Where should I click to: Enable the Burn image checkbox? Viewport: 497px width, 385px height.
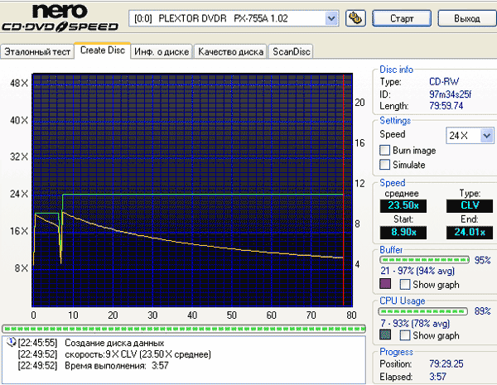click(x=385, y=150)
